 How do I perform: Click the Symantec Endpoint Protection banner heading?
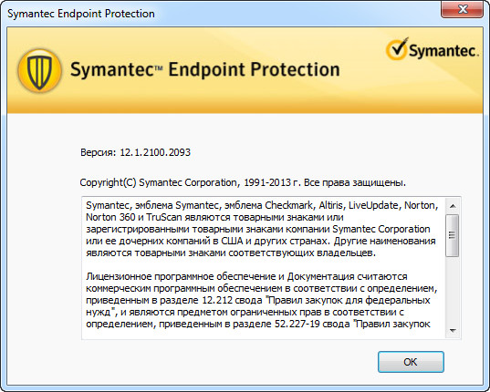[x=204, y=69]
